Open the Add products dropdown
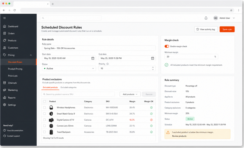 click(130, 94)
